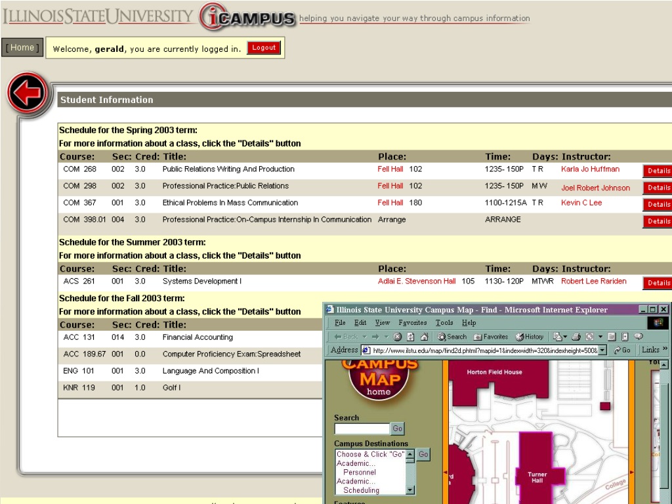The height and width of the screenshot is (504, 672).
Task: Click the campus map Search input field
Action: pyautogui.click(x=362, y=428)
